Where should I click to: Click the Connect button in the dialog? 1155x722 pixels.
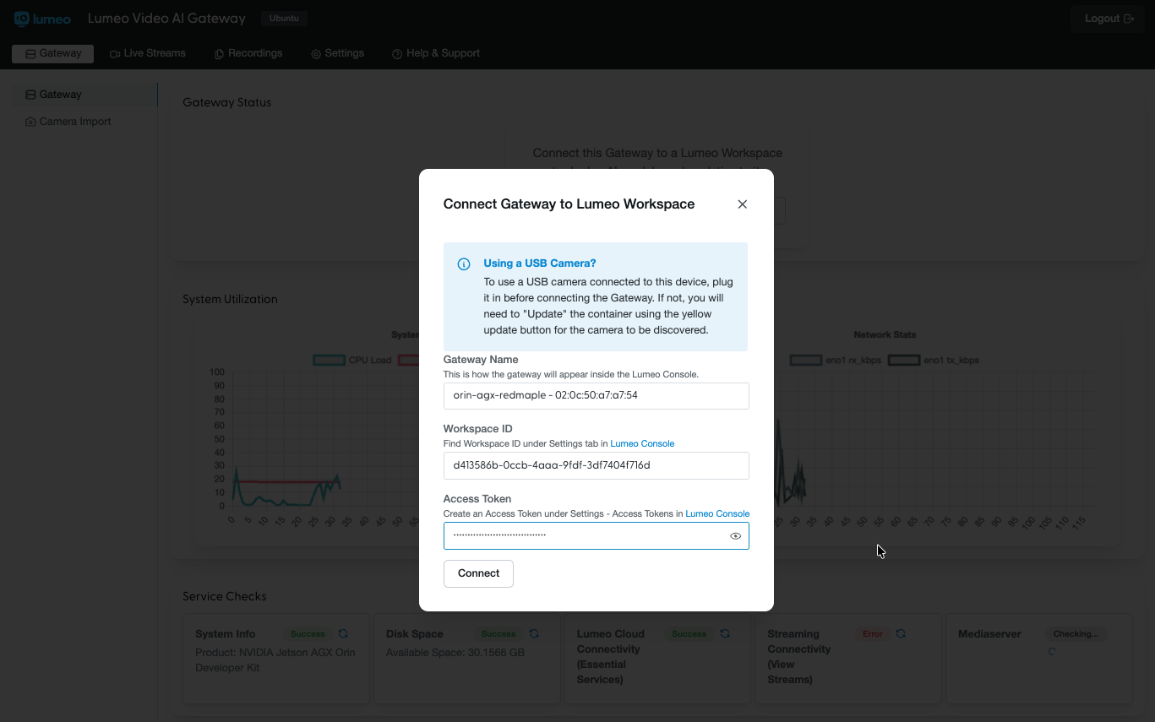(478, 573)
